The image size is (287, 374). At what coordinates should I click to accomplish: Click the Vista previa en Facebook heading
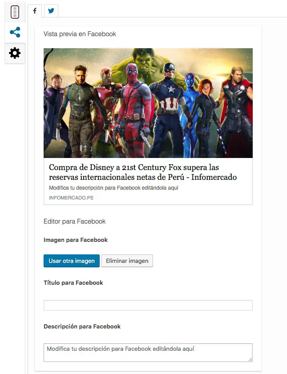[80, 34]
